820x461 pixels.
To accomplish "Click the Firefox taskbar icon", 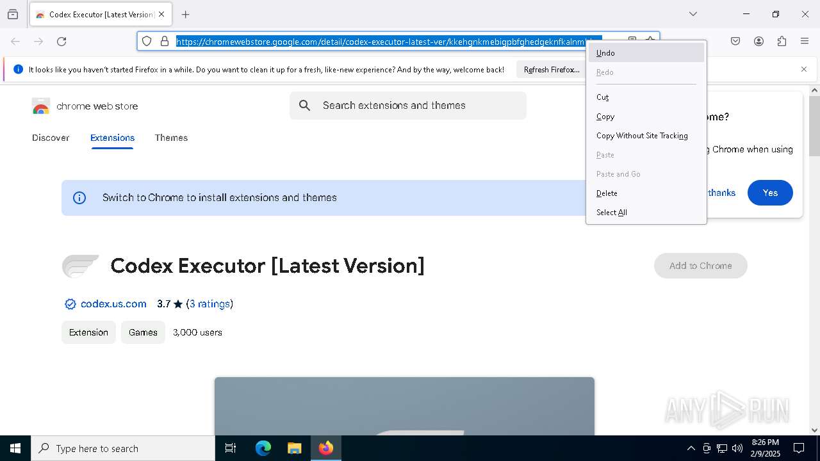I will (326, 448).
